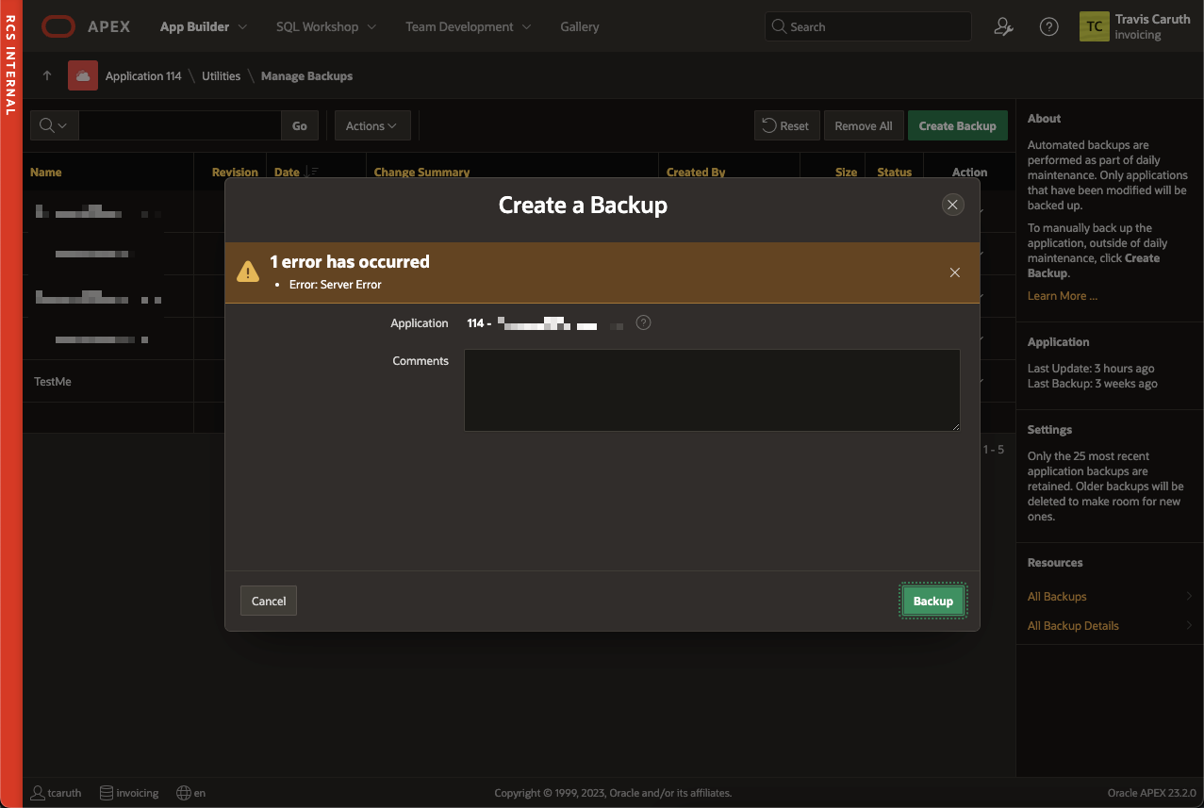
Task: Click the Created By column header
Action: coord(696,172)
